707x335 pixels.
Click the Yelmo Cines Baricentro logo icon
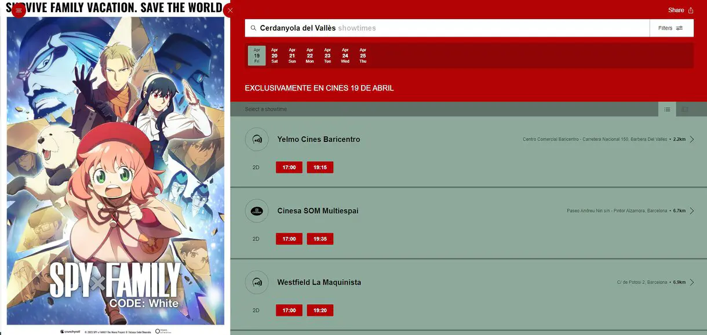(x=257, y=140)
